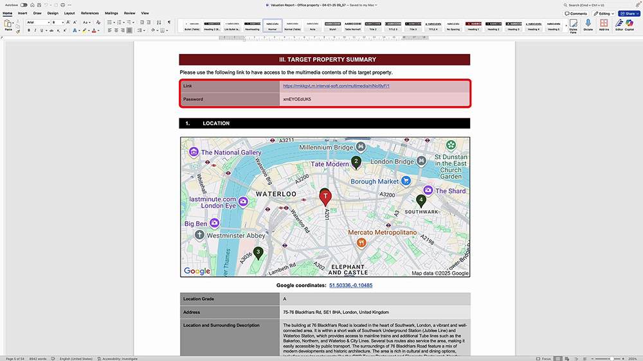
Task: Increase font size with larger A icon
Action: pyautogui.click(x=68, y=22)
